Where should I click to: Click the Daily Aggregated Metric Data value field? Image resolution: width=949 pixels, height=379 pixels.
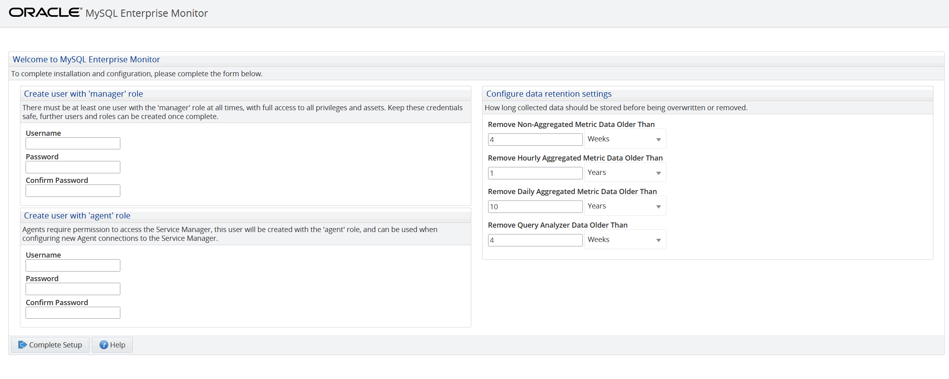[535, 206]
